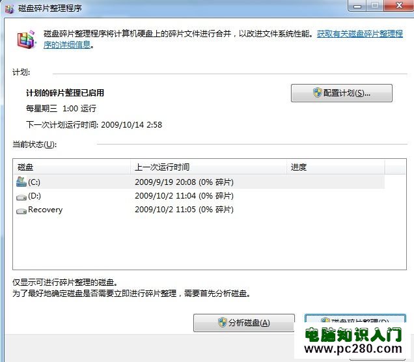This screenshot has width=414, height=362.
Task: Click the large defragmenter icon beside the description
Action: point(27,39)
